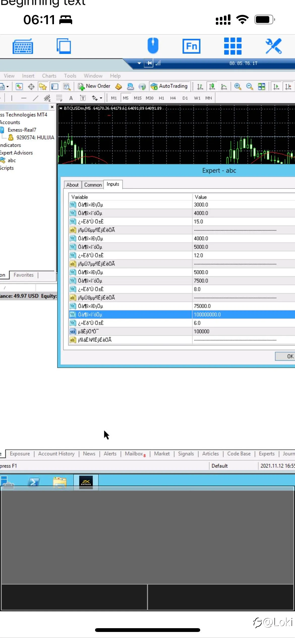Viewport: 295px width, 638px height.
Task: Open the Account History tab
Action: [56, 454]
